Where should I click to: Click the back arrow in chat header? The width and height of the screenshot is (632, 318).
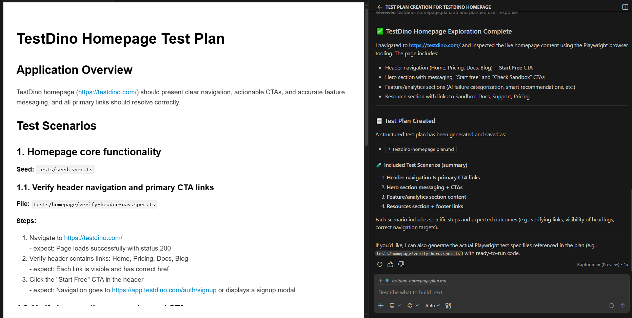[x=380, y=7]
